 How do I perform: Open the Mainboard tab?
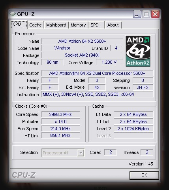56,25
